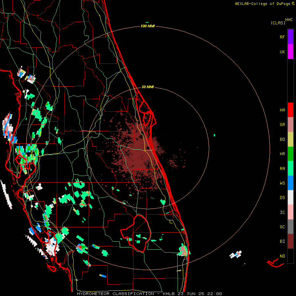
Task: Click the DS white legend color swatch
Action: (290, 197)
